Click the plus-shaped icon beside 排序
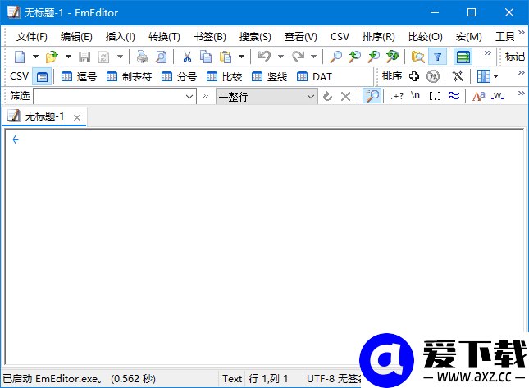 pos(414,76)
